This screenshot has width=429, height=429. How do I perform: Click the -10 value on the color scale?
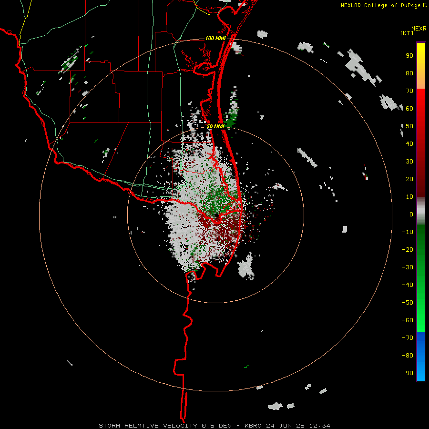click(x=408, y=232)
